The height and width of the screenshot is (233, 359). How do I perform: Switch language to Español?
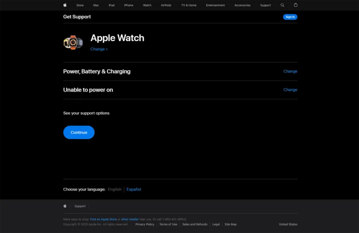click(x=134, y=189)
